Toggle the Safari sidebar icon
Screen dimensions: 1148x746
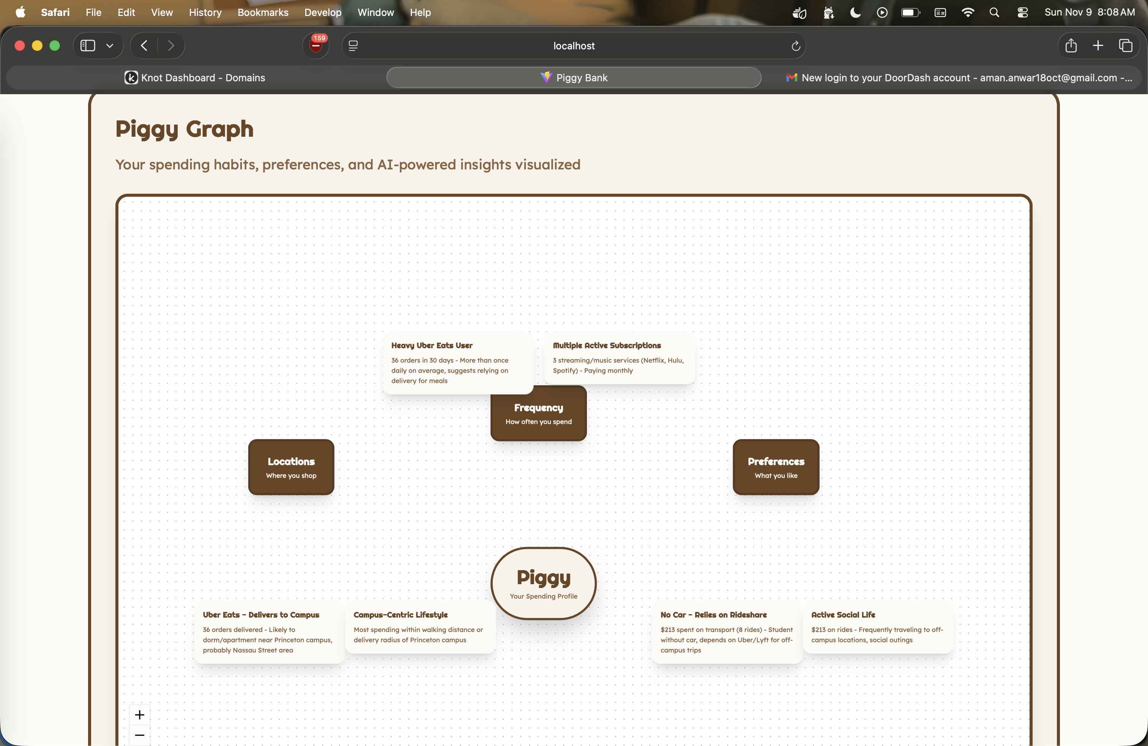[x=88, y=46]
